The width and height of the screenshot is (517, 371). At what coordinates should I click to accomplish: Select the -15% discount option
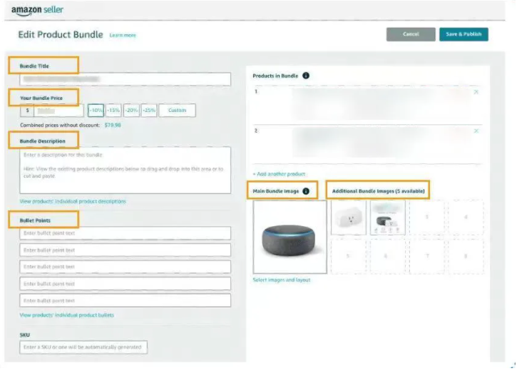coord(113,111)
